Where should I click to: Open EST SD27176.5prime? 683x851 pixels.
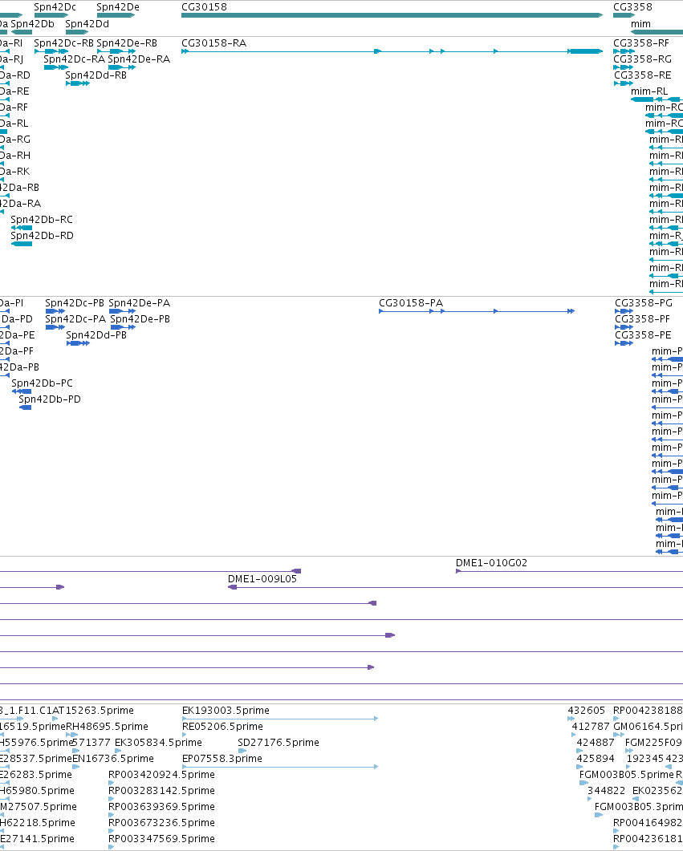point(278,743)
